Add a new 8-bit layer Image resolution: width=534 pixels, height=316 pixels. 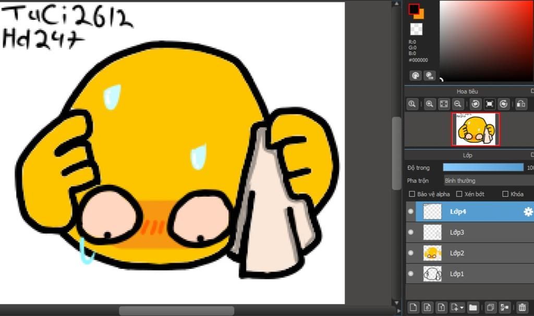click(x=428, y=308)
